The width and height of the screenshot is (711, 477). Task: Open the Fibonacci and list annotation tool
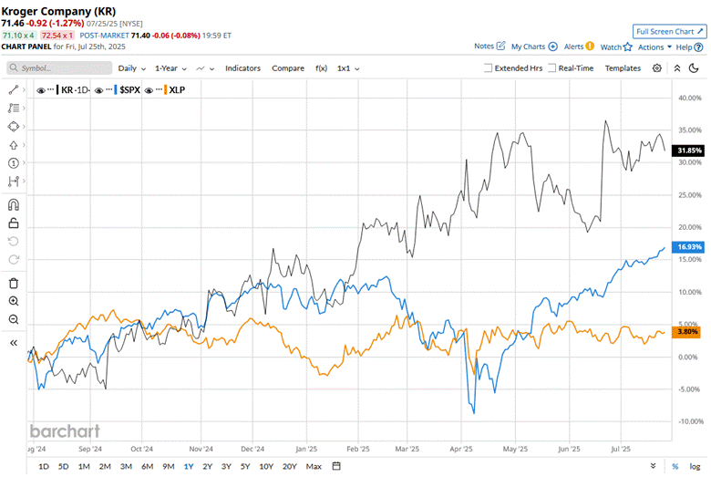(13, 108)
